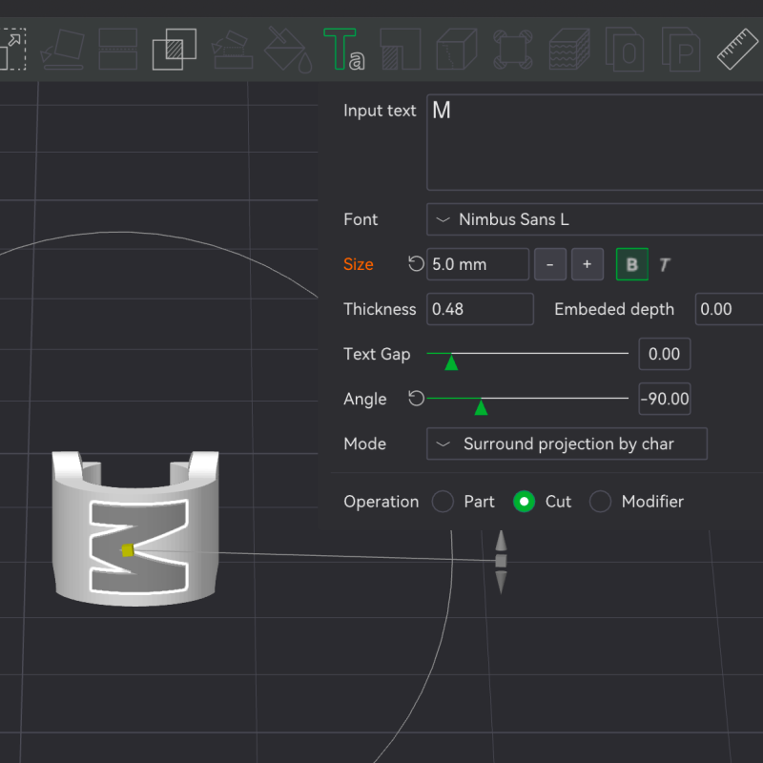Activate the paint bucket color painting tool
Image resolution: width=763 pixels, height=763 pixels.
click(x=287, y=49)
